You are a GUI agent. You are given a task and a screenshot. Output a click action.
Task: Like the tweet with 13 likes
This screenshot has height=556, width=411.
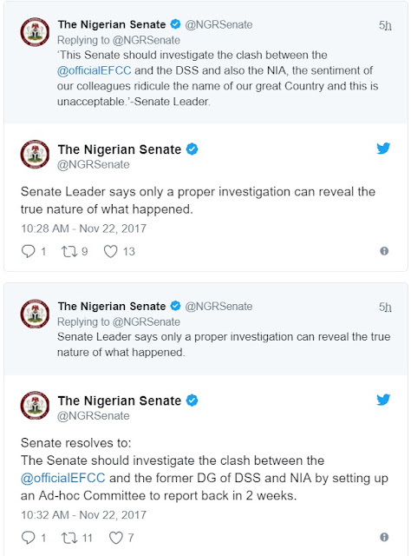tap(110, 251)
